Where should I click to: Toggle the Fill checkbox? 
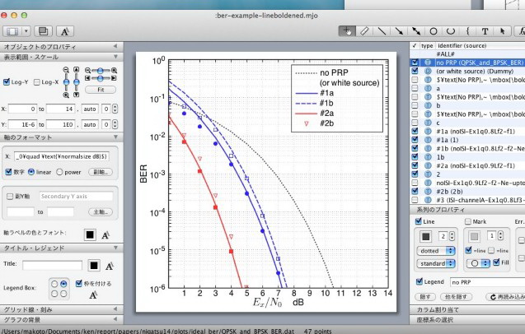pos(496,262)
